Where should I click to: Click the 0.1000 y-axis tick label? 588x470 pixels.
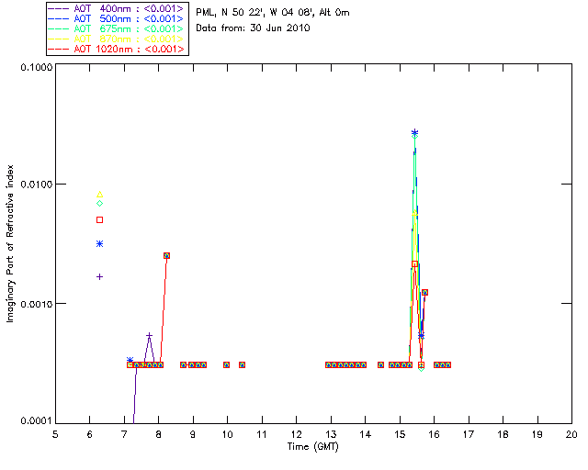36,67
